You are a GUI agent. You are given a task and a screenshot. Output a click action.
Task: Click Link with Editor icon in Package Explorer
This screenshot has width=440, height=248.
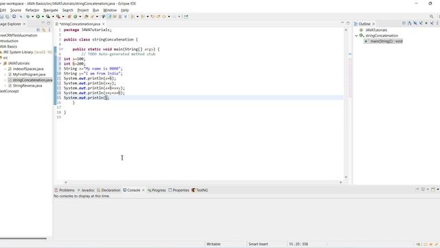44,30
